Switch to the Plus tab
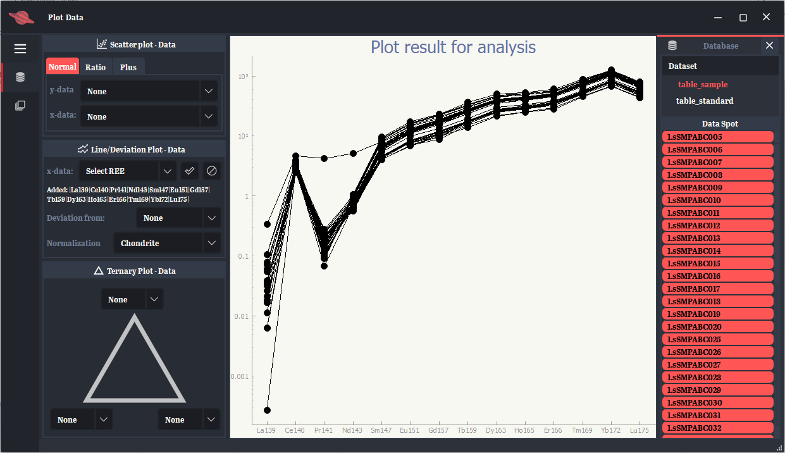 (x=128, y=67)
